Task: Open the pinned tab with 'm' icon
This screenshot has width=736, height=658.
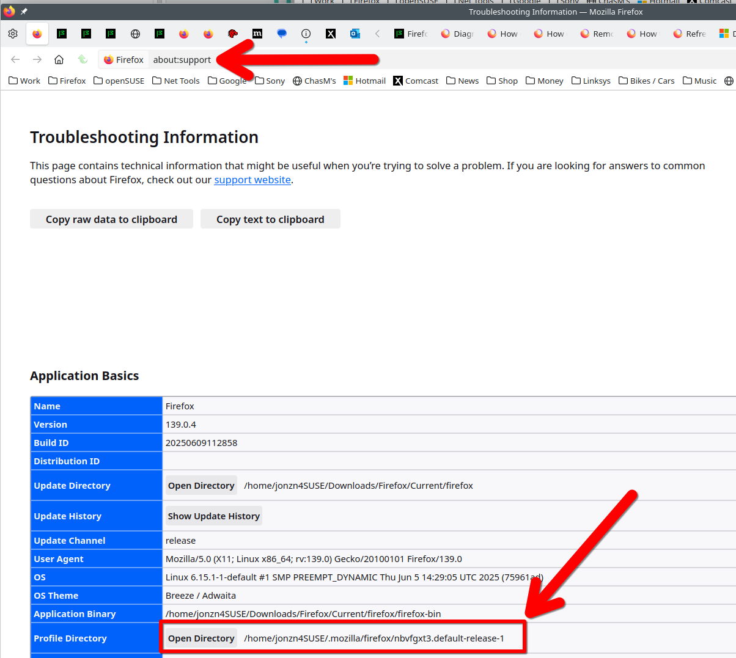Action: [257, 34]
